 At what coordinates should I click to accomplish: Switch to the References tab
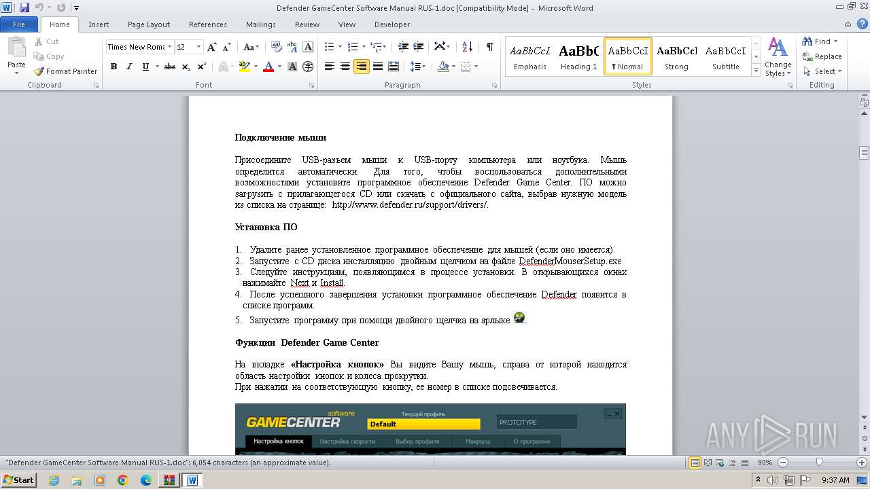[208, 24]
